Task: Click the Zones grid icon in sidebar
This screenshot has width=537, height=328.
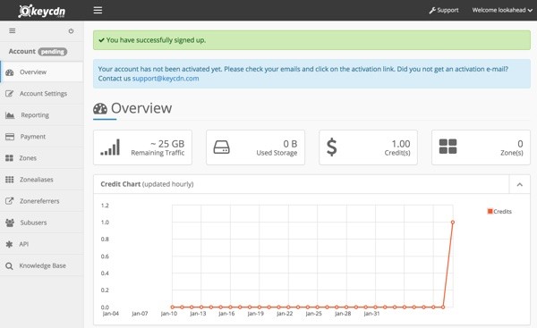Action: [x=10, y=158]
